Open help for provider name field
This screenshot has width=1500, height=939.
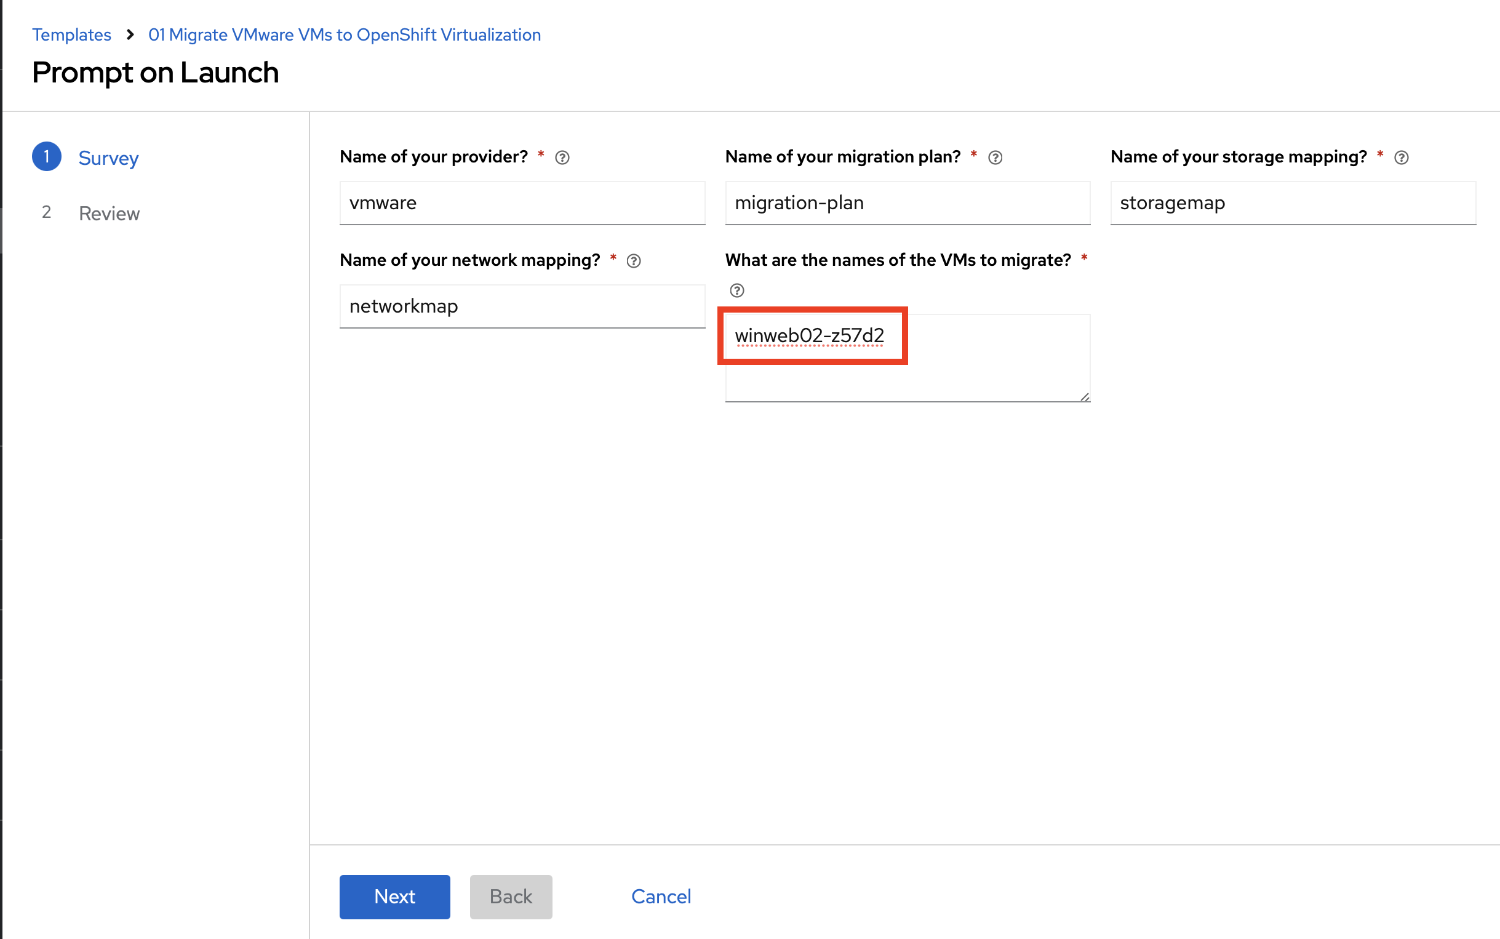click(562, 158)
